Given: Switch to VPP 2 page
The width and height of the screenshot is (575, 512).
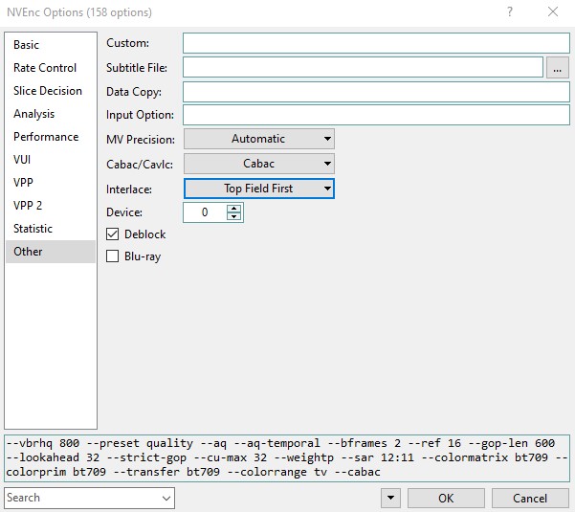Looking at the screenshot, I should [x=51, y=206].
